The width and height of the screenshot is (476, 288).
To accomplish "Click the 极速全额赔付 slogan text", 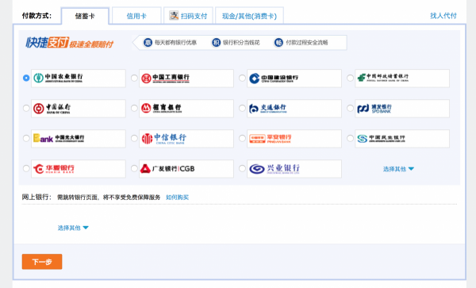I will tap(91, 44).
